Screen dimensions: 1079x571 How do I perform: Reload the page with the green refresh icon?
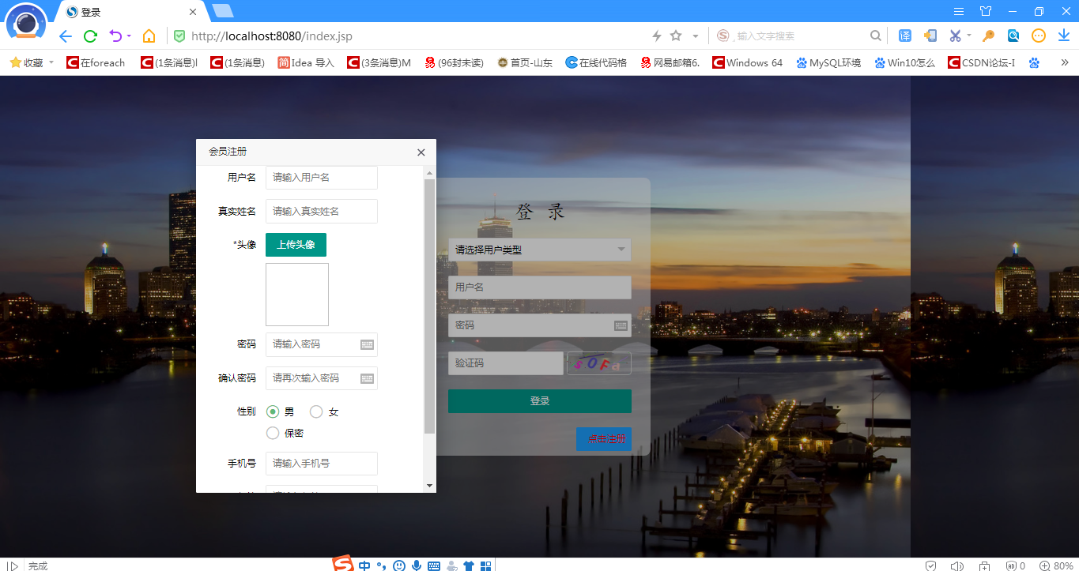pyautogui.click(x=90, y=36)
